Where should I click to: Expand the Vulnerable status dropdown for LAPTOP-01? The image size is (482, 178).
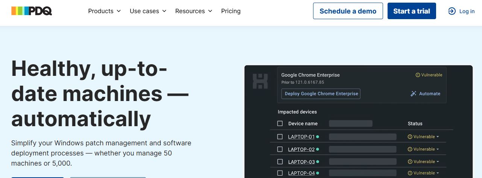point(438,137)
